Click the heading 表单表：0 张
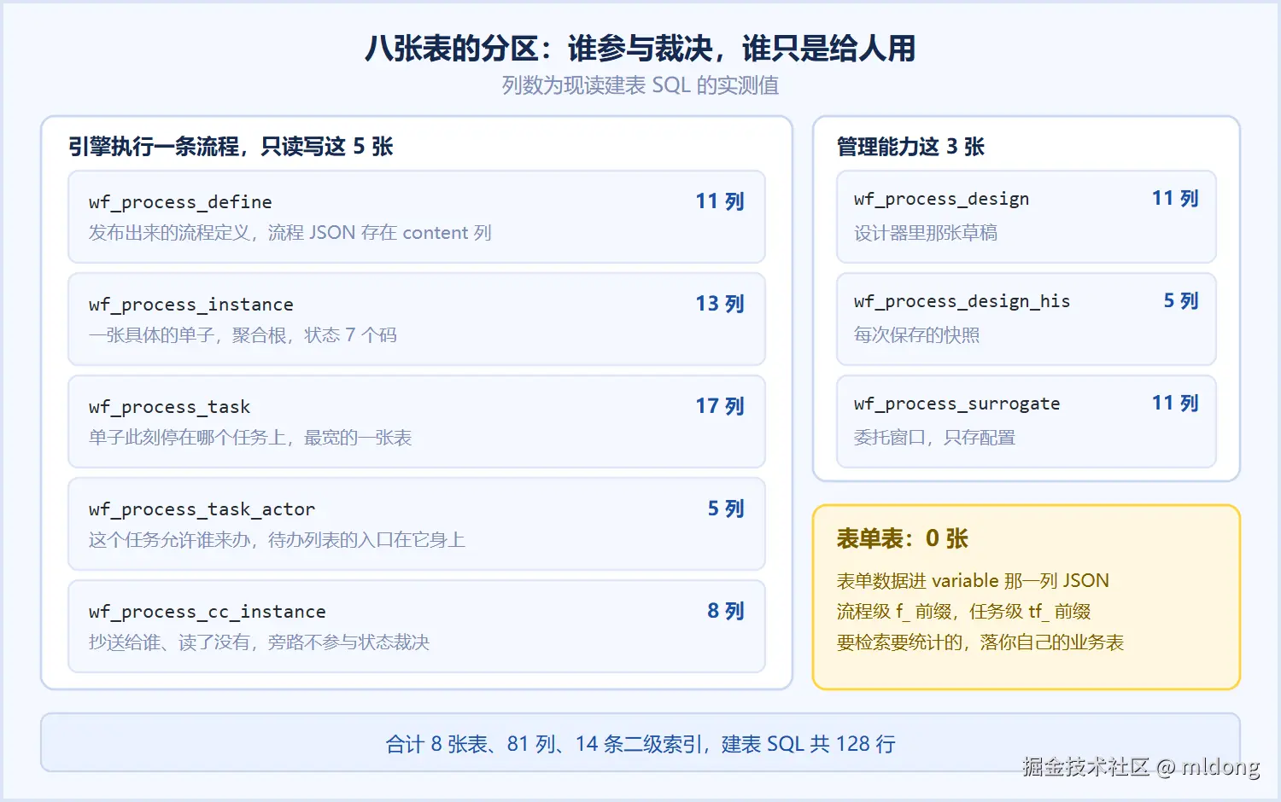Viewport: 1281px width, 802px height. (903, 539)
